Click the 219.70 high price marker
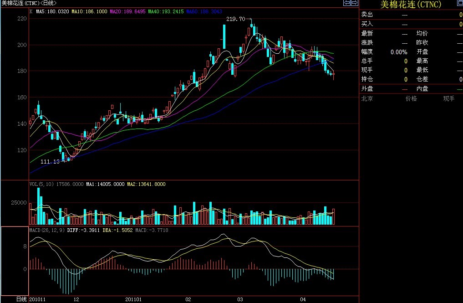 click(x=235, y=19)
